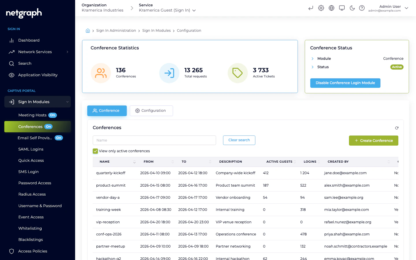The image size is (416, 260).
Task: Change language using the globe icon
Action: click(331, 8)
